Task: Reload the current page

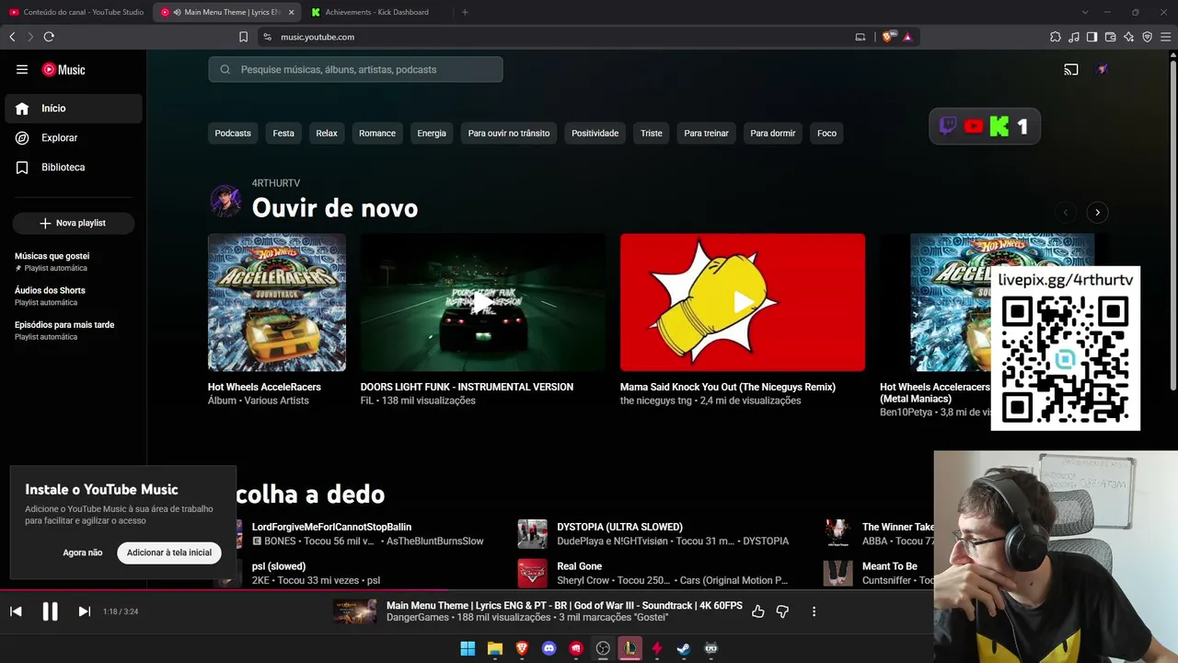Action: tap(49, 37)
